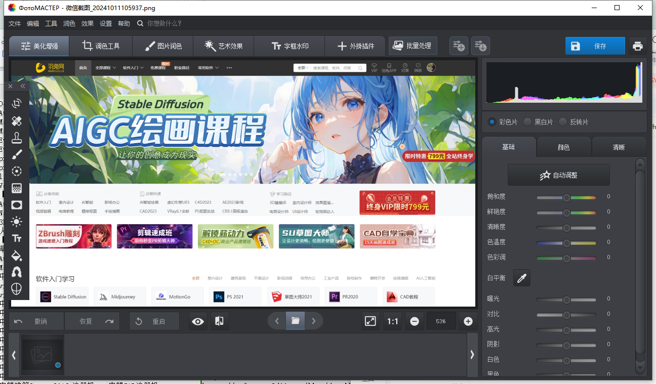Click the zoom in plus button
Image resolution: width=656 pixels, height=384 pixels.
click(x=468, y=321)
